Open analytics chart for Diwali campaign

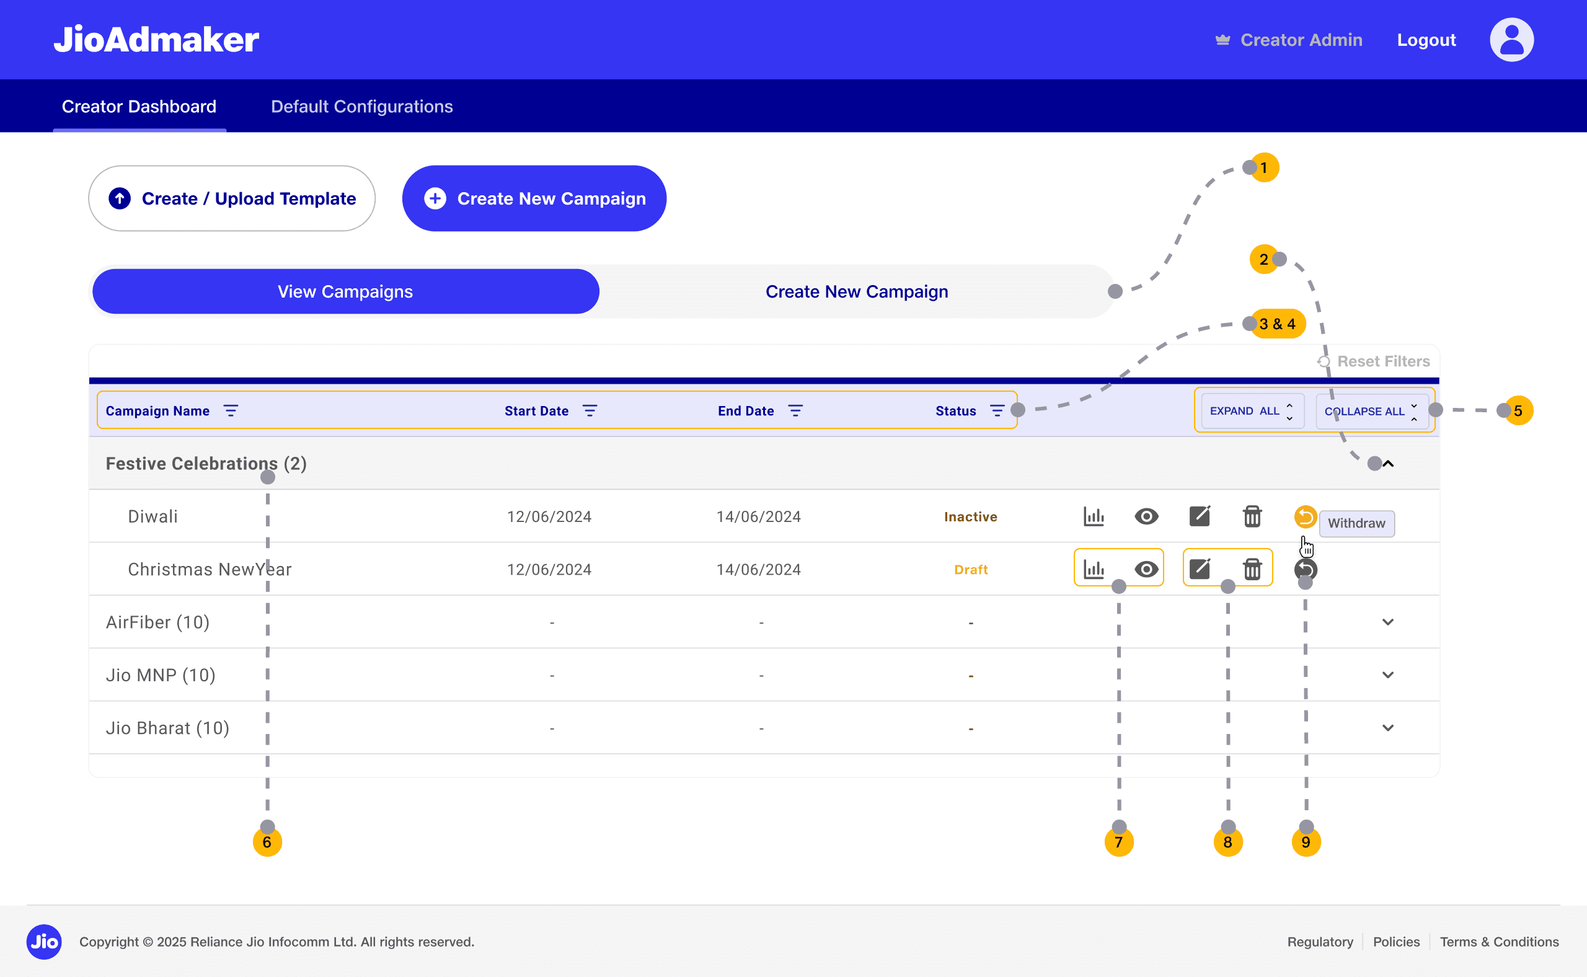pos(1094,516)
